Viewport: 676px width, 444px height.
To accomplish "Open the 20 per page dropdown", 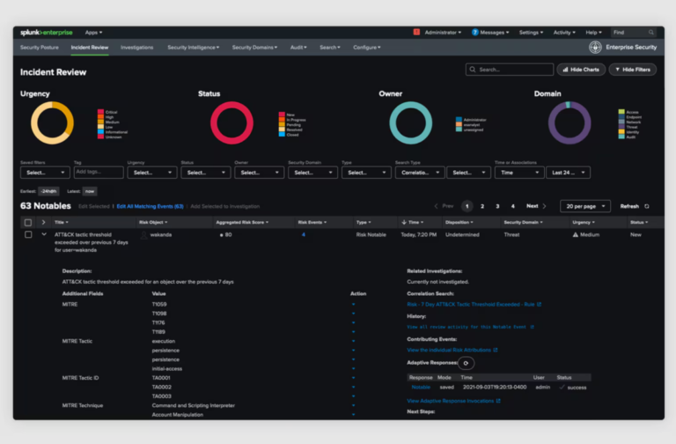I will click(585, 206).
